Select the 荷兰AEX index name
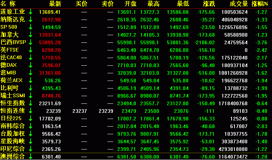 pos(11,80)
